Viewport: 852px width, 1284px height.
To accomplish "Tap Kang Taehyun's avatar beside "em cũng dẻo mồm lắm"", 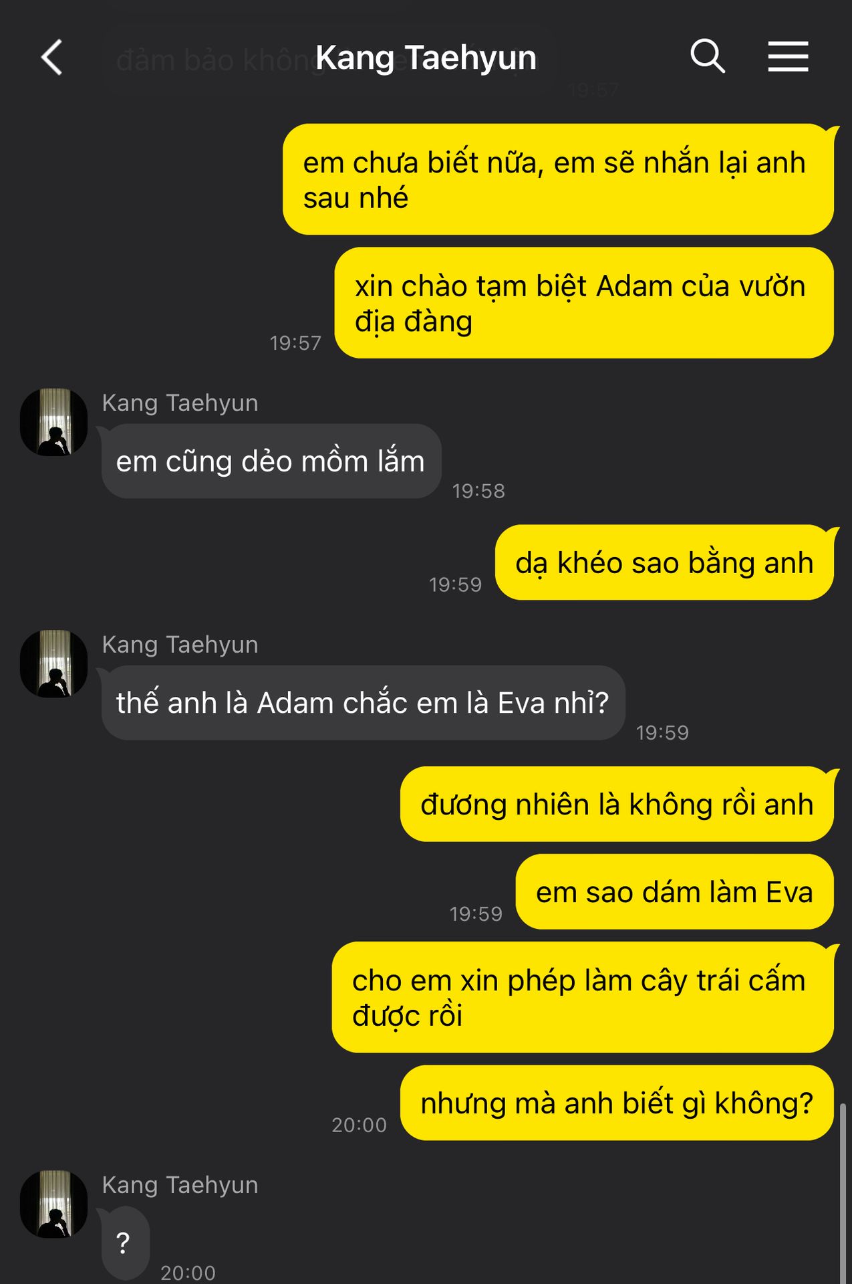I will [x=54, y=422].
